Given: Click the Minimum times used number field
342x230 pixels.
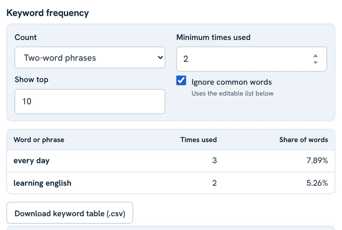Looking at the screenshot, I should tap(251, 59).
